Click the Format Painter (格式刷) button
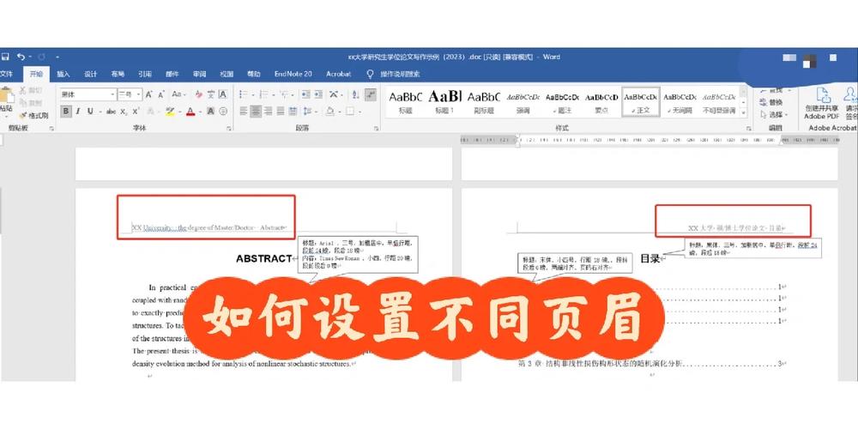 34,116
